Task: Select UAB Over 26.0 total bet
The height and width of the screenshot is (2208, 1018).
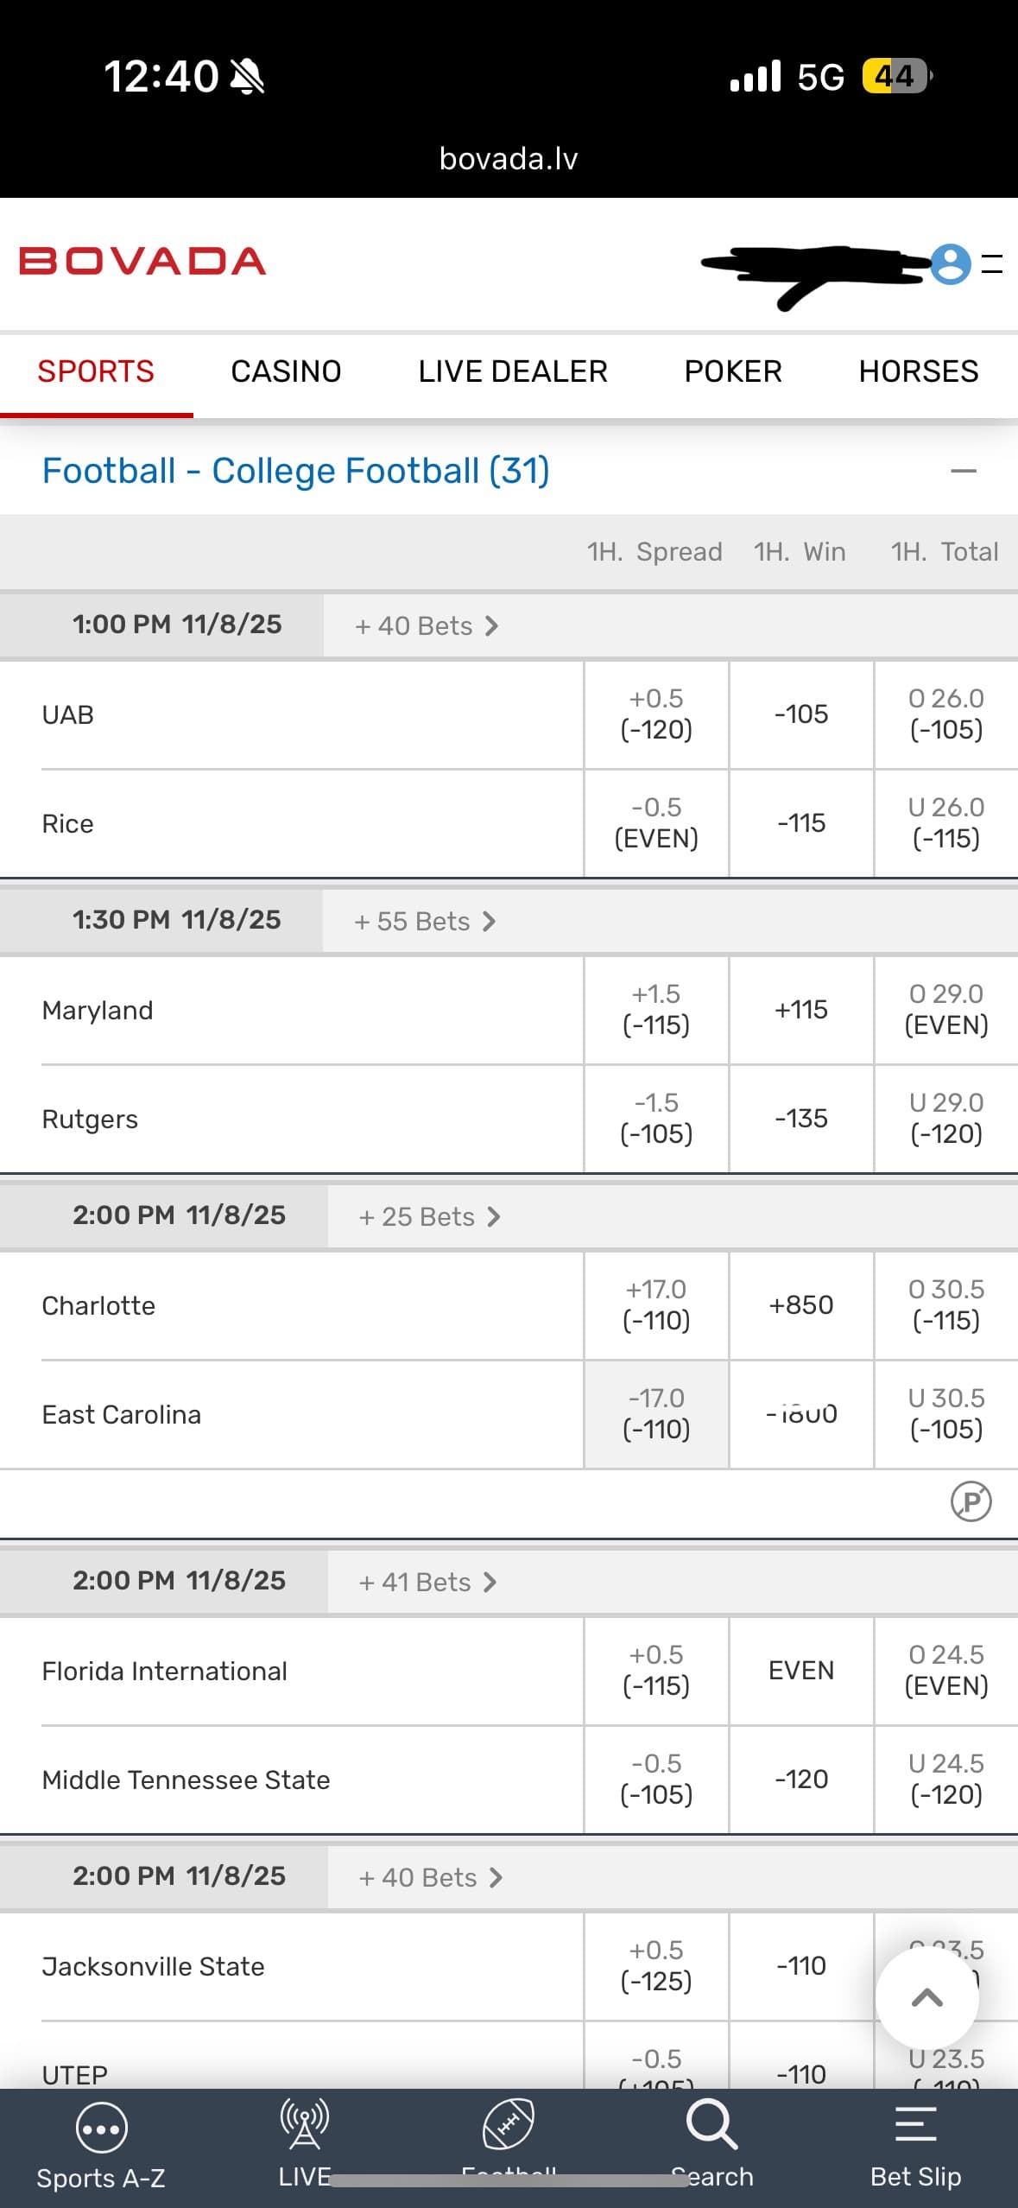Action: coord(945,714)
